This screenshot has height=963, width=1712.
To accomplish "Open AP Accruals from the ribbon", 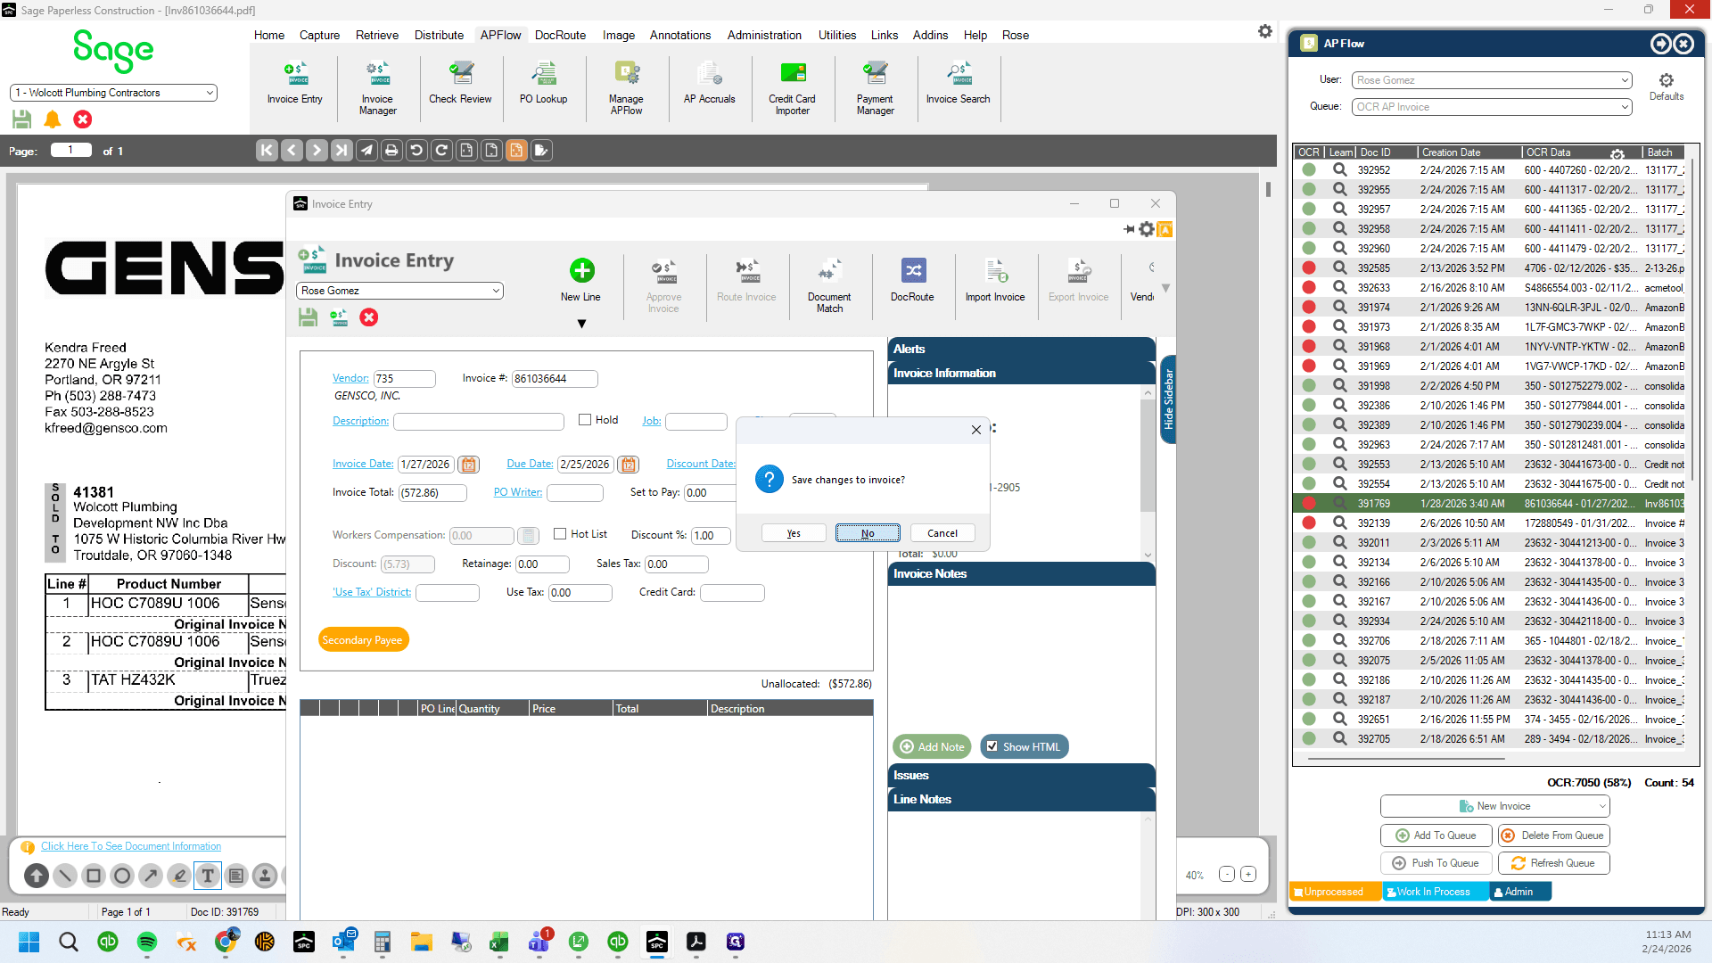I will click(x=709, y=84).
